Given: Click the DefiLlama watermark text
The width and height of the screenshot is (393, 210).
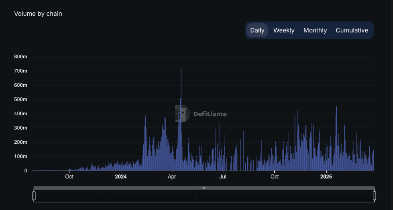Looking at the screenshot, I should (x=210, y=114).
